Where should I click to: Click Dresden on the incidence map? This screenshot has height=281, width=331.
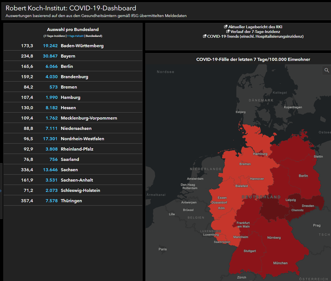(x=308, y=206)
